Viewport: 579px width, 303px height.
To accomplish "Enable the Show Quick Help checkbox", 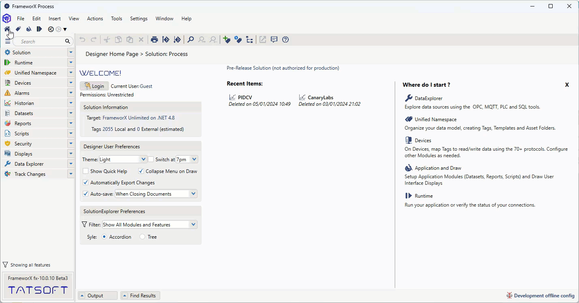I will 86,171.
